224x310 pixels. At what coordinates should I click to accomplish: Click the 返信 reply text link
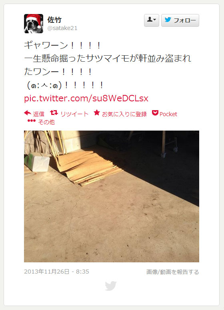click(38, 114)
